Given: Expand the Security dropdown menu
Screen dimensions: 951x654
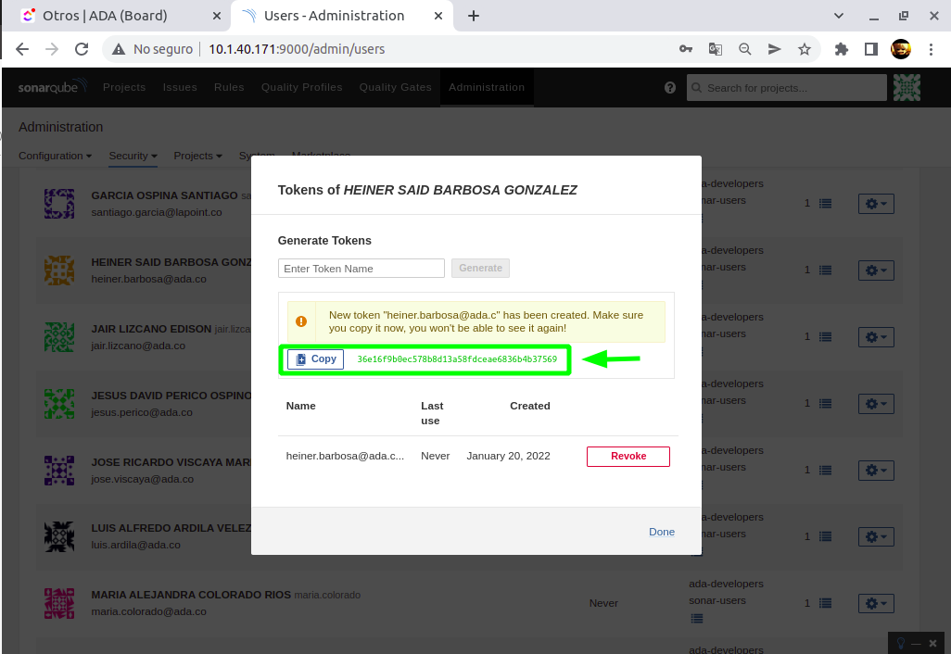Looking at the screenshot, I should (x=133, y=156).
